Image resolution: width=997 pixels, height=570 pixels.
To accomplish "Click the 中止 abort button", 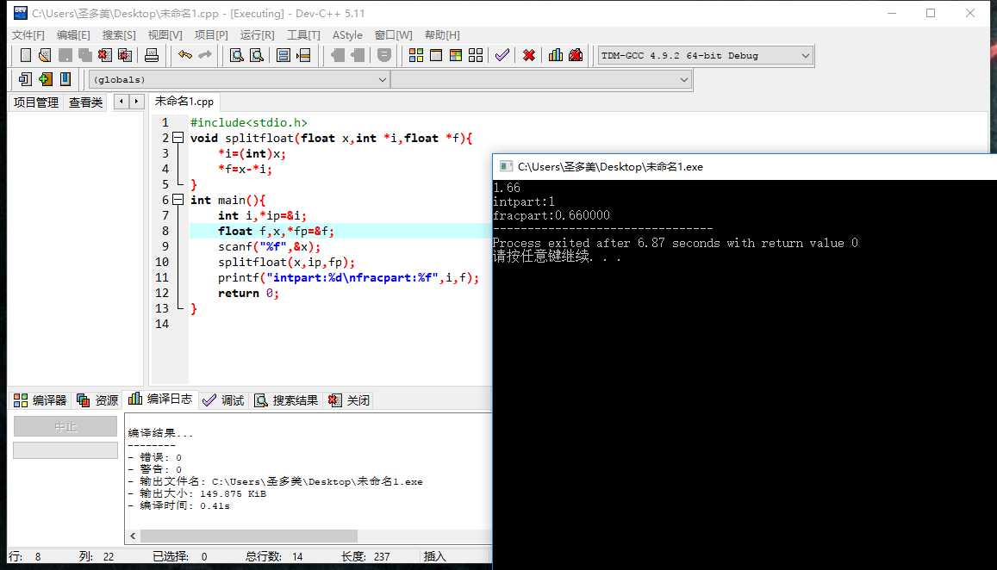I will point(65,426).
